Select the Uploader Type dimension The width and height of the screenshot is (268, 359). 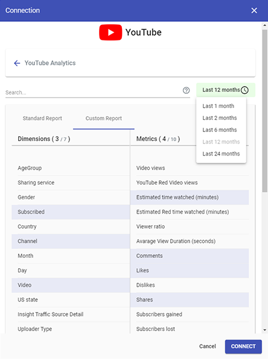tap(71, 329)
